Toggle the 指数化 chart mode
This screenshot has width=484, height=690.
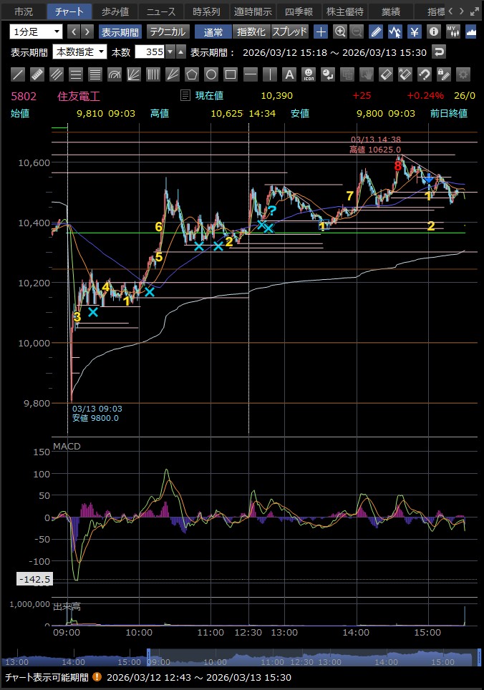251,31
